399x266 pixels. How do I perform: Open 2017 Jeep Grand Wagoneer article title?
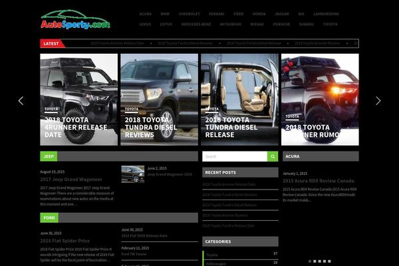point(71,179)
